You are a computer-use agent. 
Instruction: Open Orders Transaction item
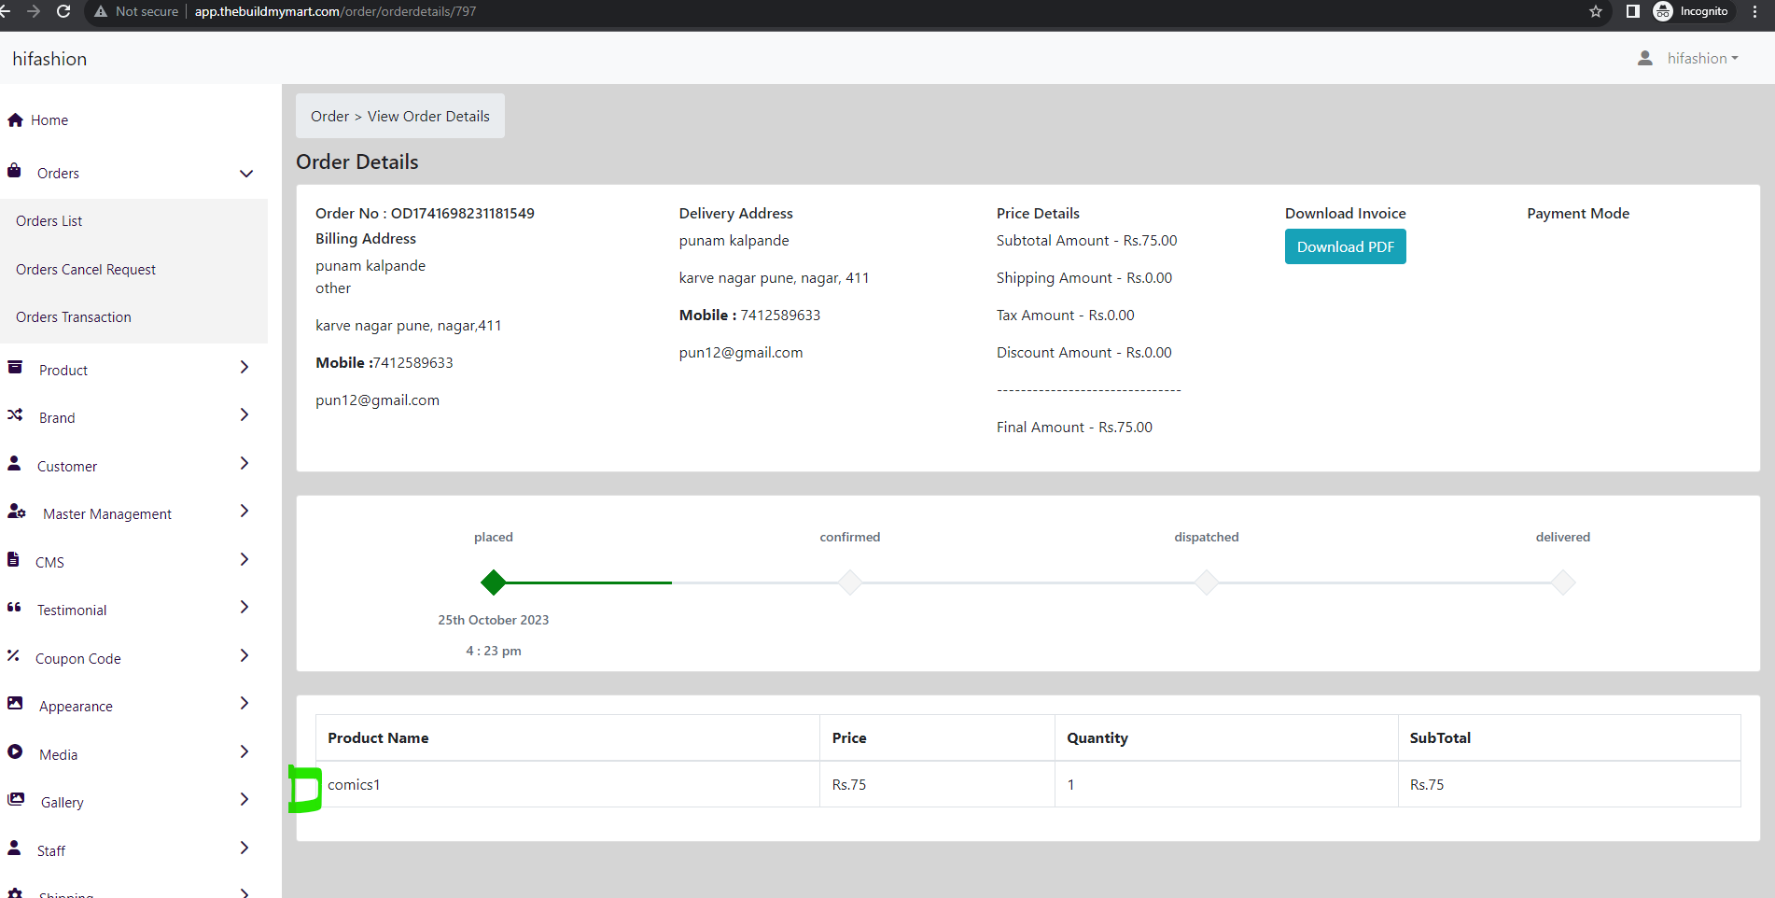[74, 317]
